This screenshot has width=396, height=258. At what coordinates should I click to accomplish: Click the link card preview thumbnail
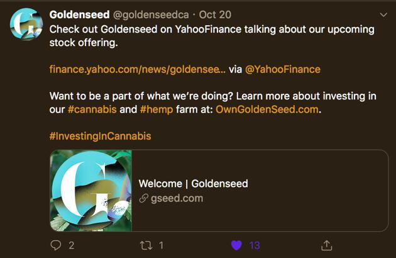(91, 191)
